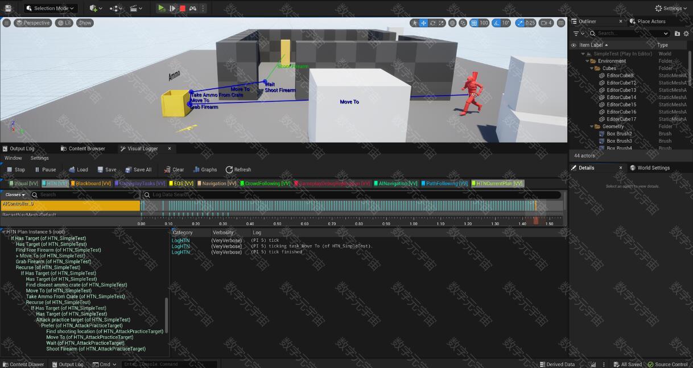This screenshot has height=368, width=693.
Task: Load a Visual Logger file
Action: [x=78, y=169]
